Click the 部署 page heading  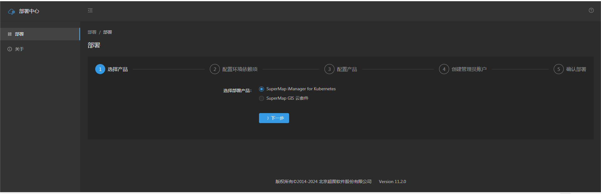tap(94, 45)
